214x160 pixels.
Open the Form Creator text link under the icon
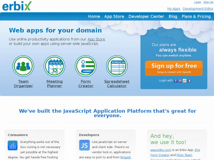click(x=86, y=84)
